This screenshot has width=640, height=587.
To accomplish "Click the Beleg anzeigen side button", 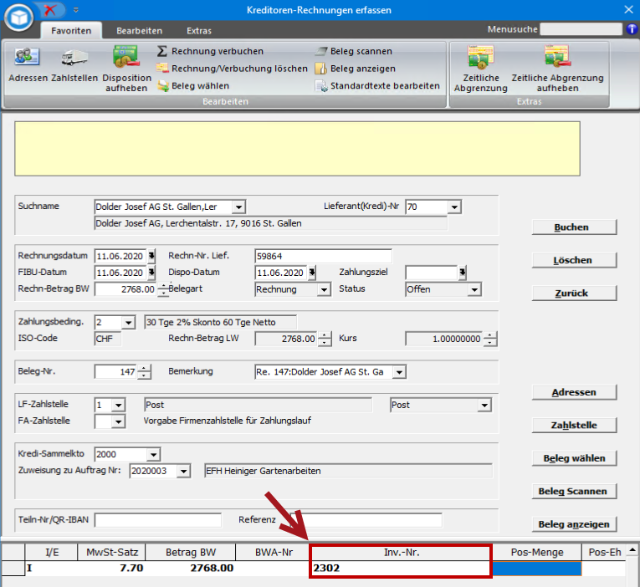I will tap(574, 524).
